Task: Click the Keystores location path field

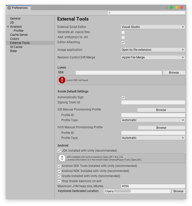Action: click(x=137, y=191)
